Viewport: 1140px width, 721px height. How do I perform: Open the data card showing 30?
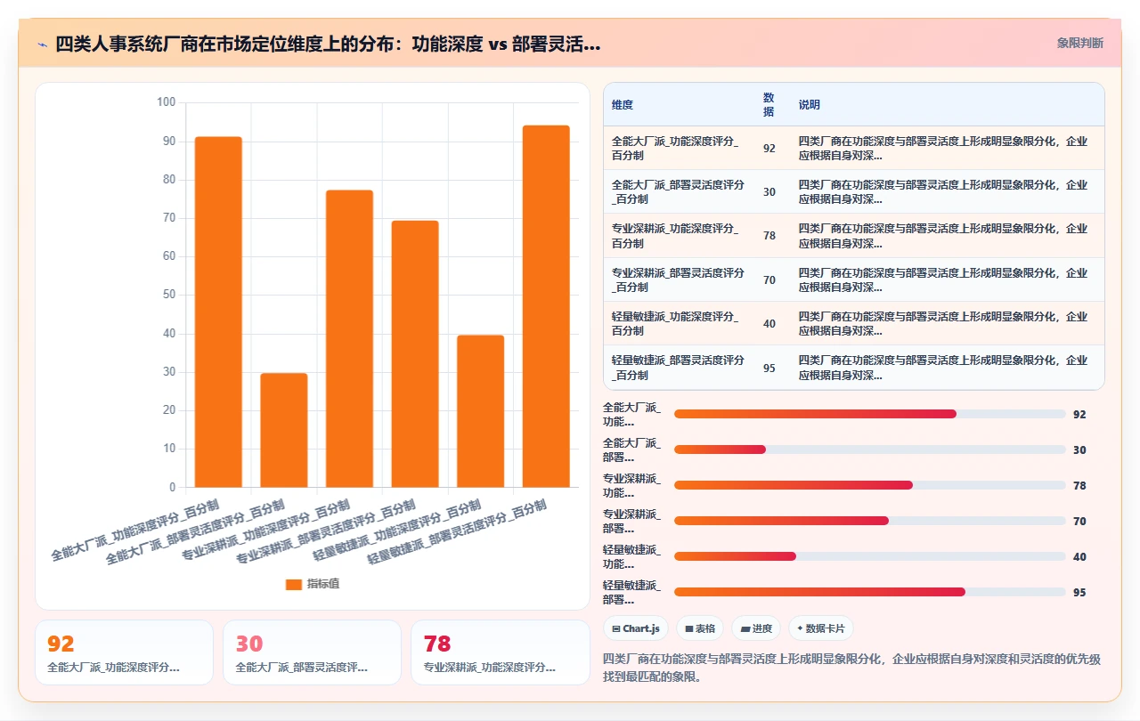[312, 652]
